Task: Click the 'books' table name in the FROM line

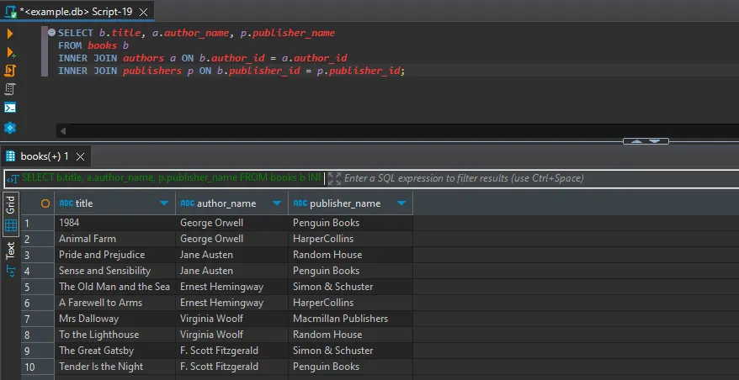Action: [103, 45]
